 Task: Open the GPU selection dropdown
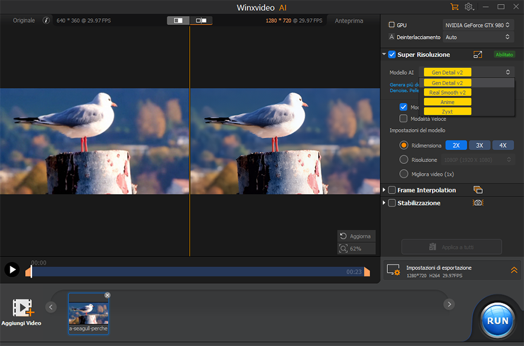[x=478, y=25]
